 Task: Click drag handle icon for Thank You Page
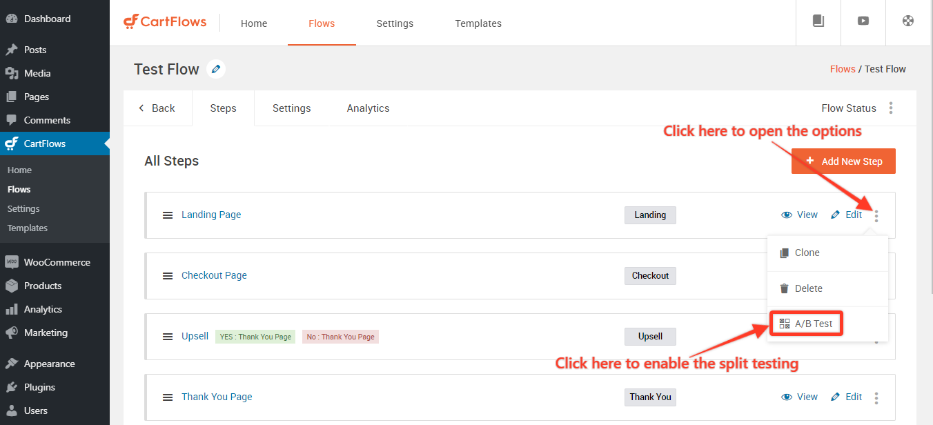168,397
